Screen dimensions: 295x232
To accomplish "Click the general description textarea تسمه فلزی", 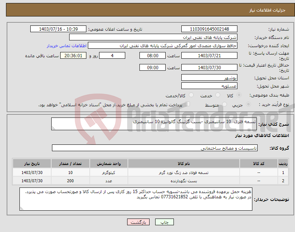I will [x=154, y=124].
